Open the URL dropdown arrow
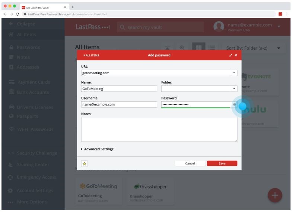This screenshot has width=292, height=212. (234, 73)
